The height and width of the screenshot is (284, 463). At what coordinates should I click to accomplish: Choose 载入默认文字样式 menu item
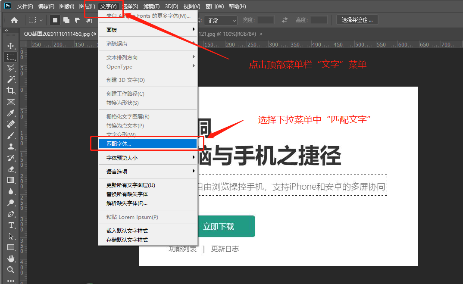pyautogui.click(x=148, y=231)
